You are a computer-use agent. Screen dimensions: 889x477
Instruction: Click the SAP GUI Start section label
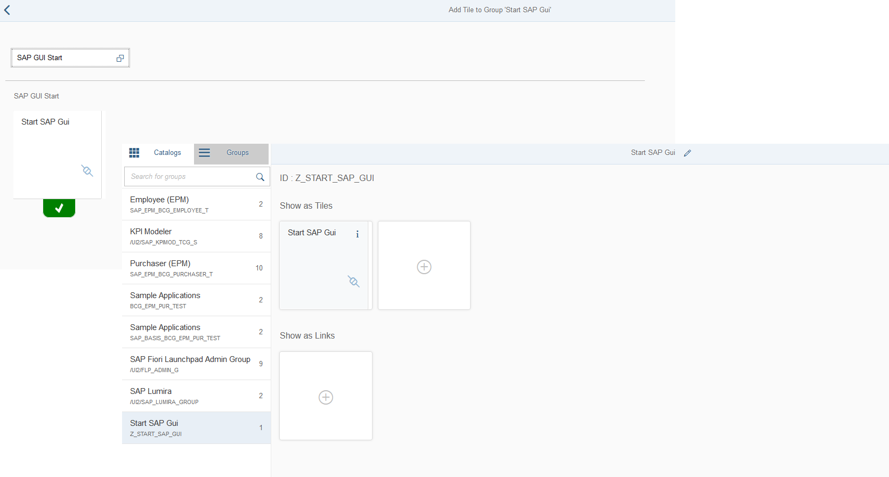(x=36, y=96)
